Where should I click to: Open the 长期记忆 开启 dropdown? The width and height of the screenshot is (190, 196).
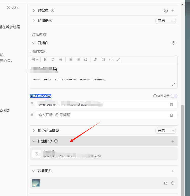coord(165,21)
